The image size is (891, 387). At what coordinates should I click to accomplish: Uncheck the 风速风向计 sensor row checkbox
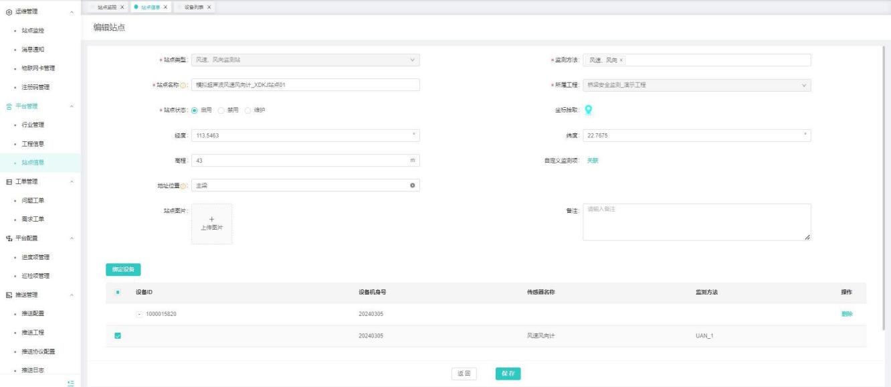coord(118,336)
